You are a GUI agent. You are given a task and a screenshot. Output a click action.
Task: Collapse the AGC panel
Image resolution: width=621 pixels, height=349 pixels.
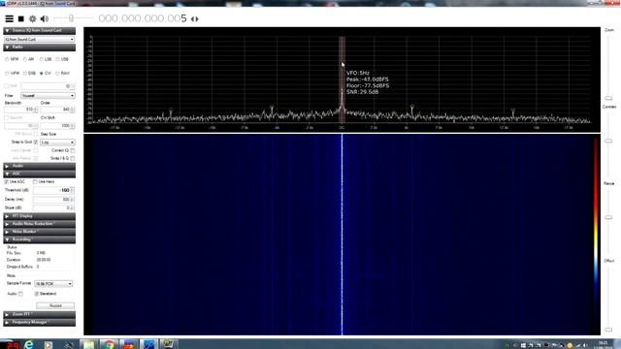tap(39, 174)
